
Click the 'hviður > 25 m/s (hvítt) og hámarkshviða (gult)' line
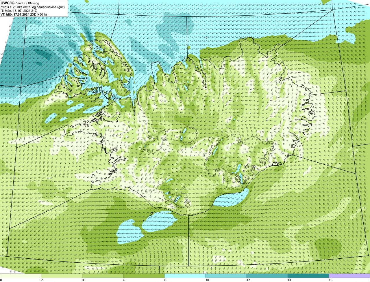(x=33, y=7)
